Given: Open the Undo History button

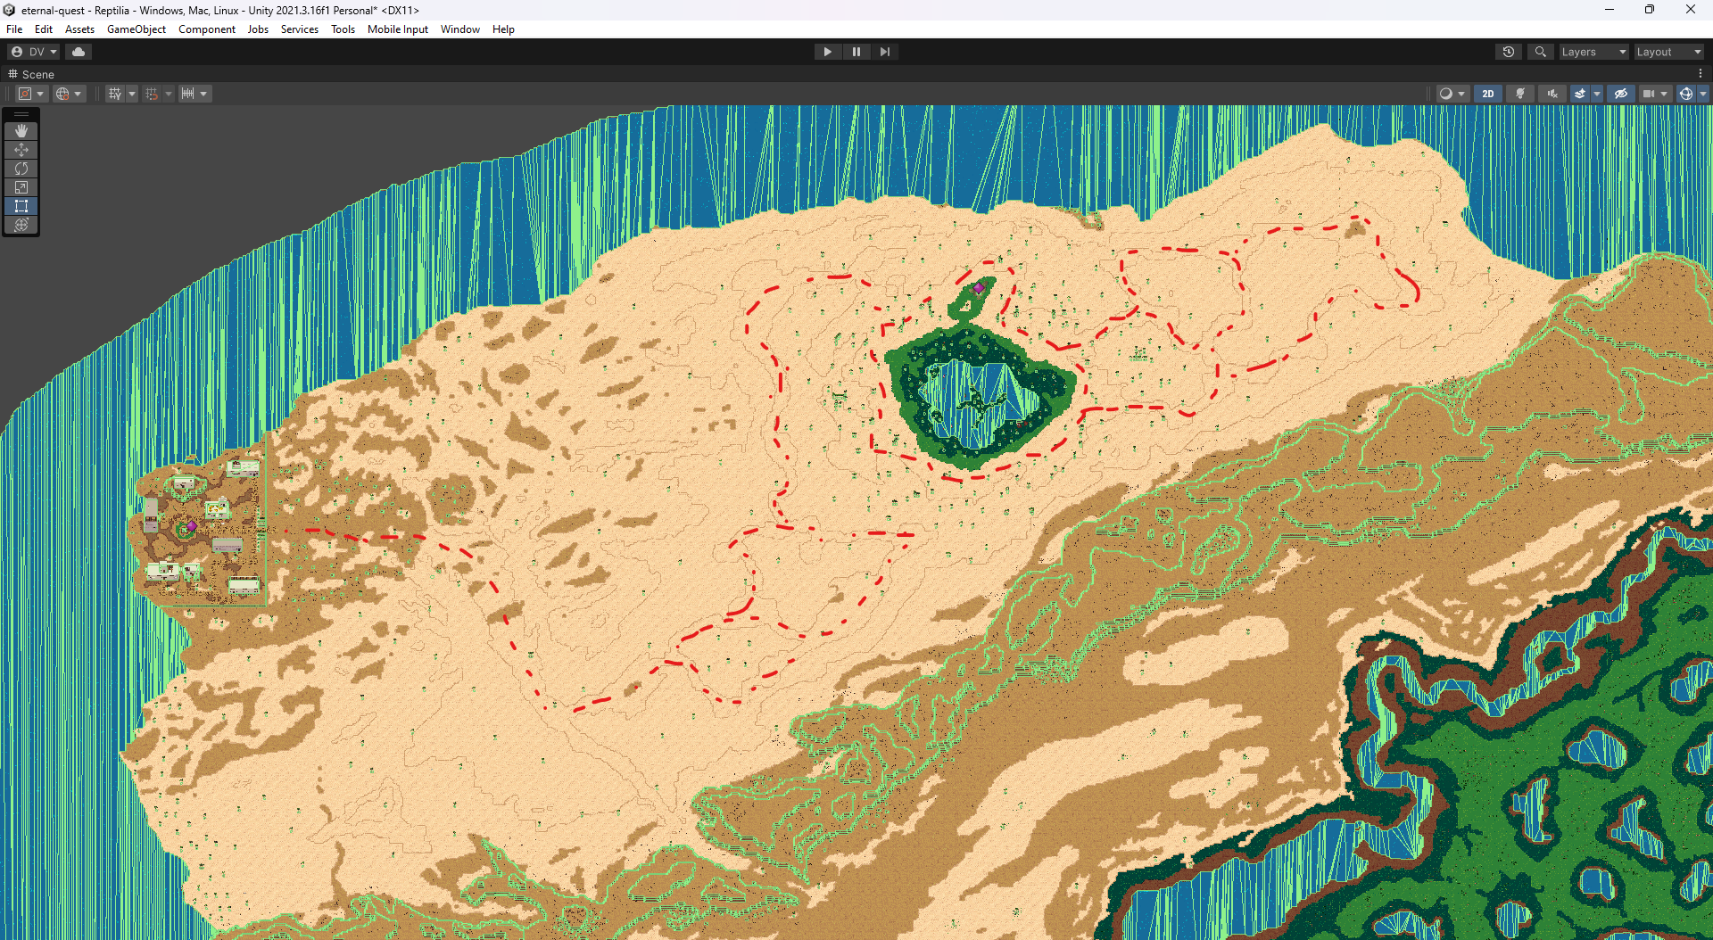Looking at the screenshot, I should click(x=1508, y=52).
